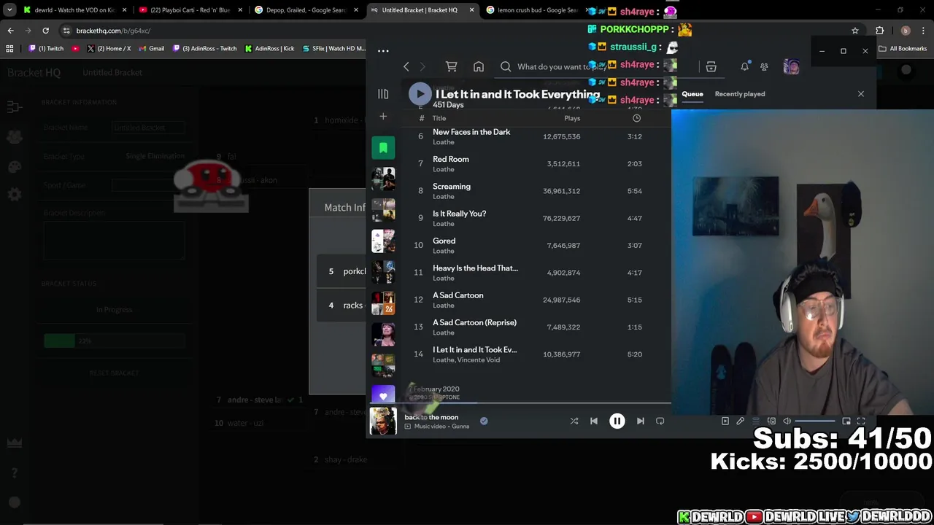Open the back to the moon cover art
Image resolution: width=934 pixels, height=525 pixels.
(x=383, y=421)
